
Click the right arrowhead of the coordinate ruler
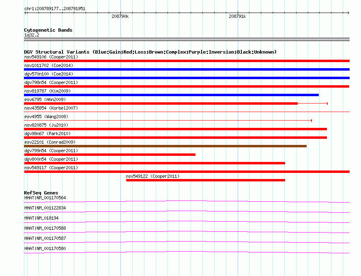tap(348, 13)
